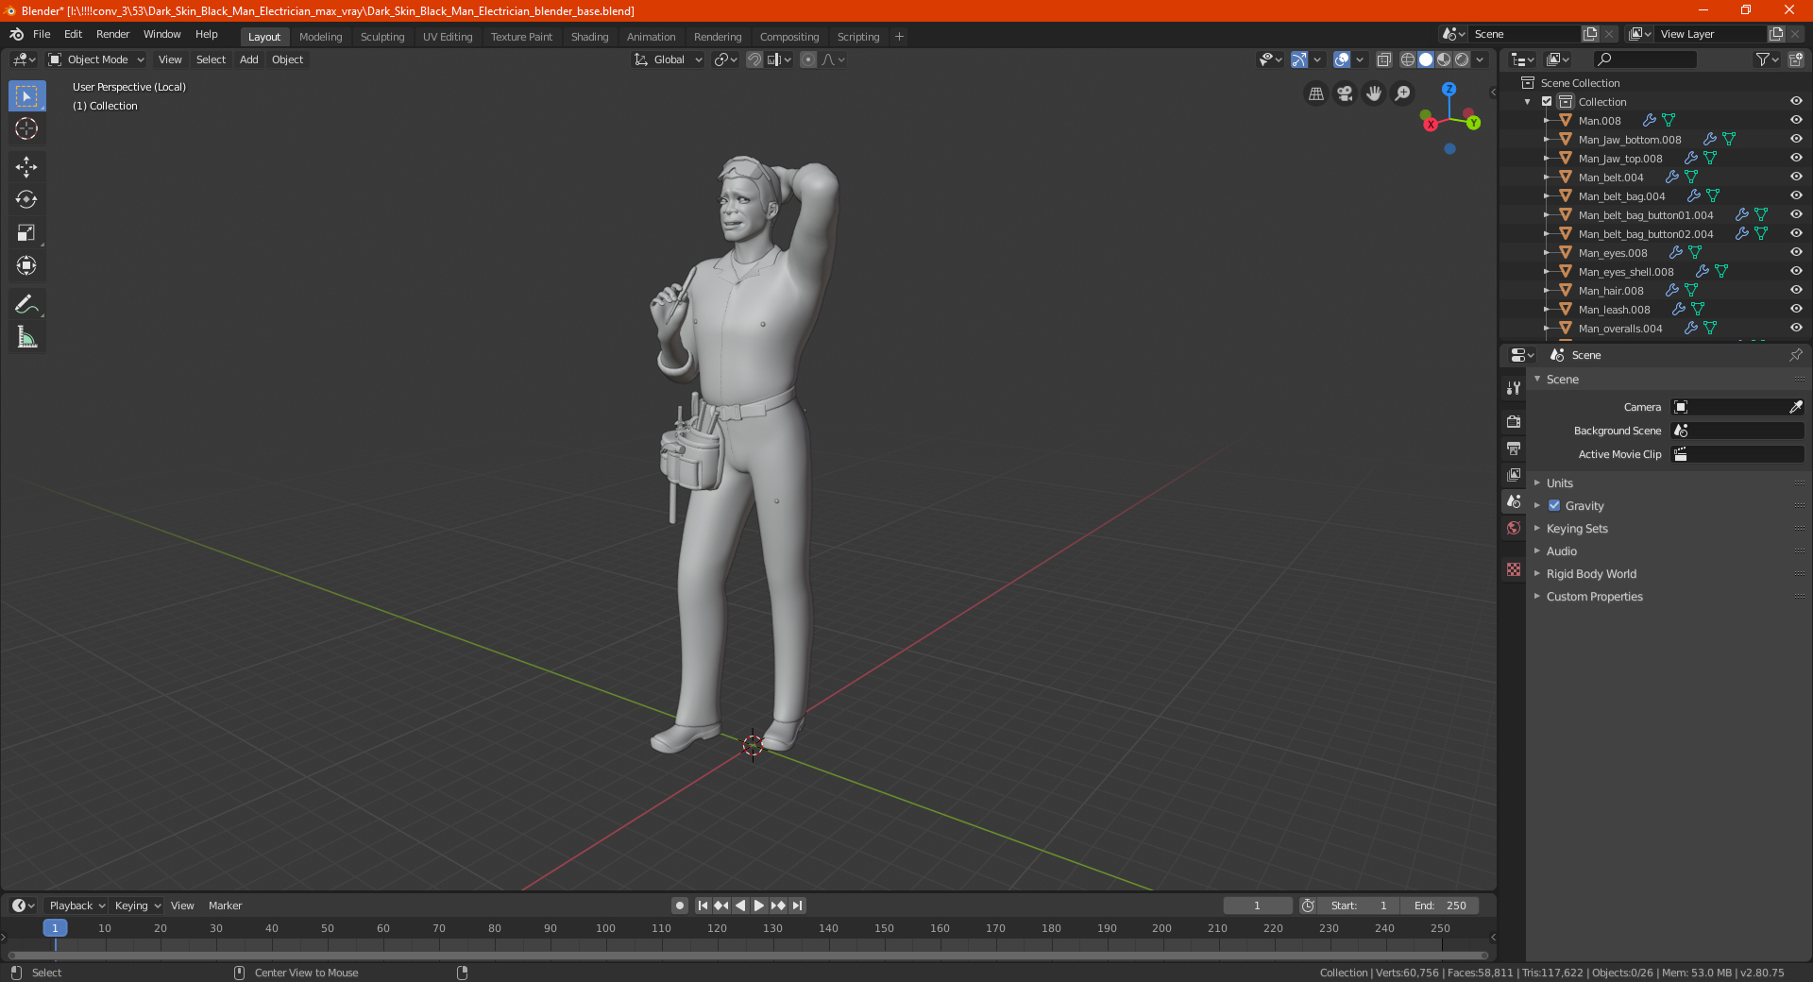
Task: Expand the Keying Sets panel
Action: pyautogui.click(x=1577, y=528)
